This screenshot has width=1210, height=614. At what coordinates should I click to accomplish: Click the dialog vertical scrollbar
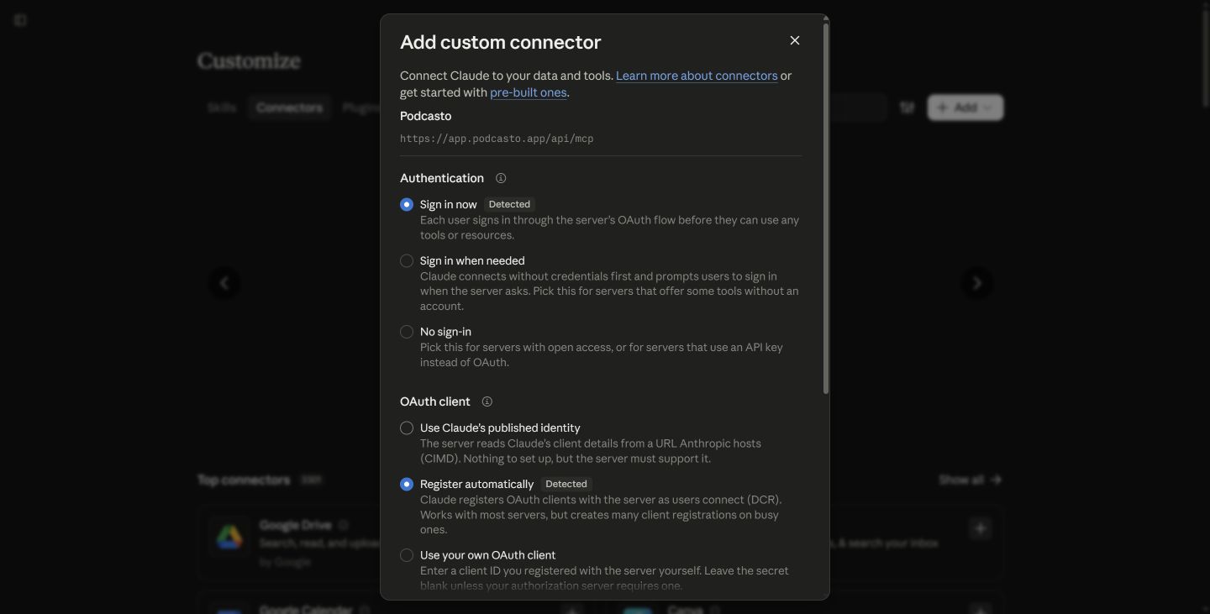tap(826, 207)
